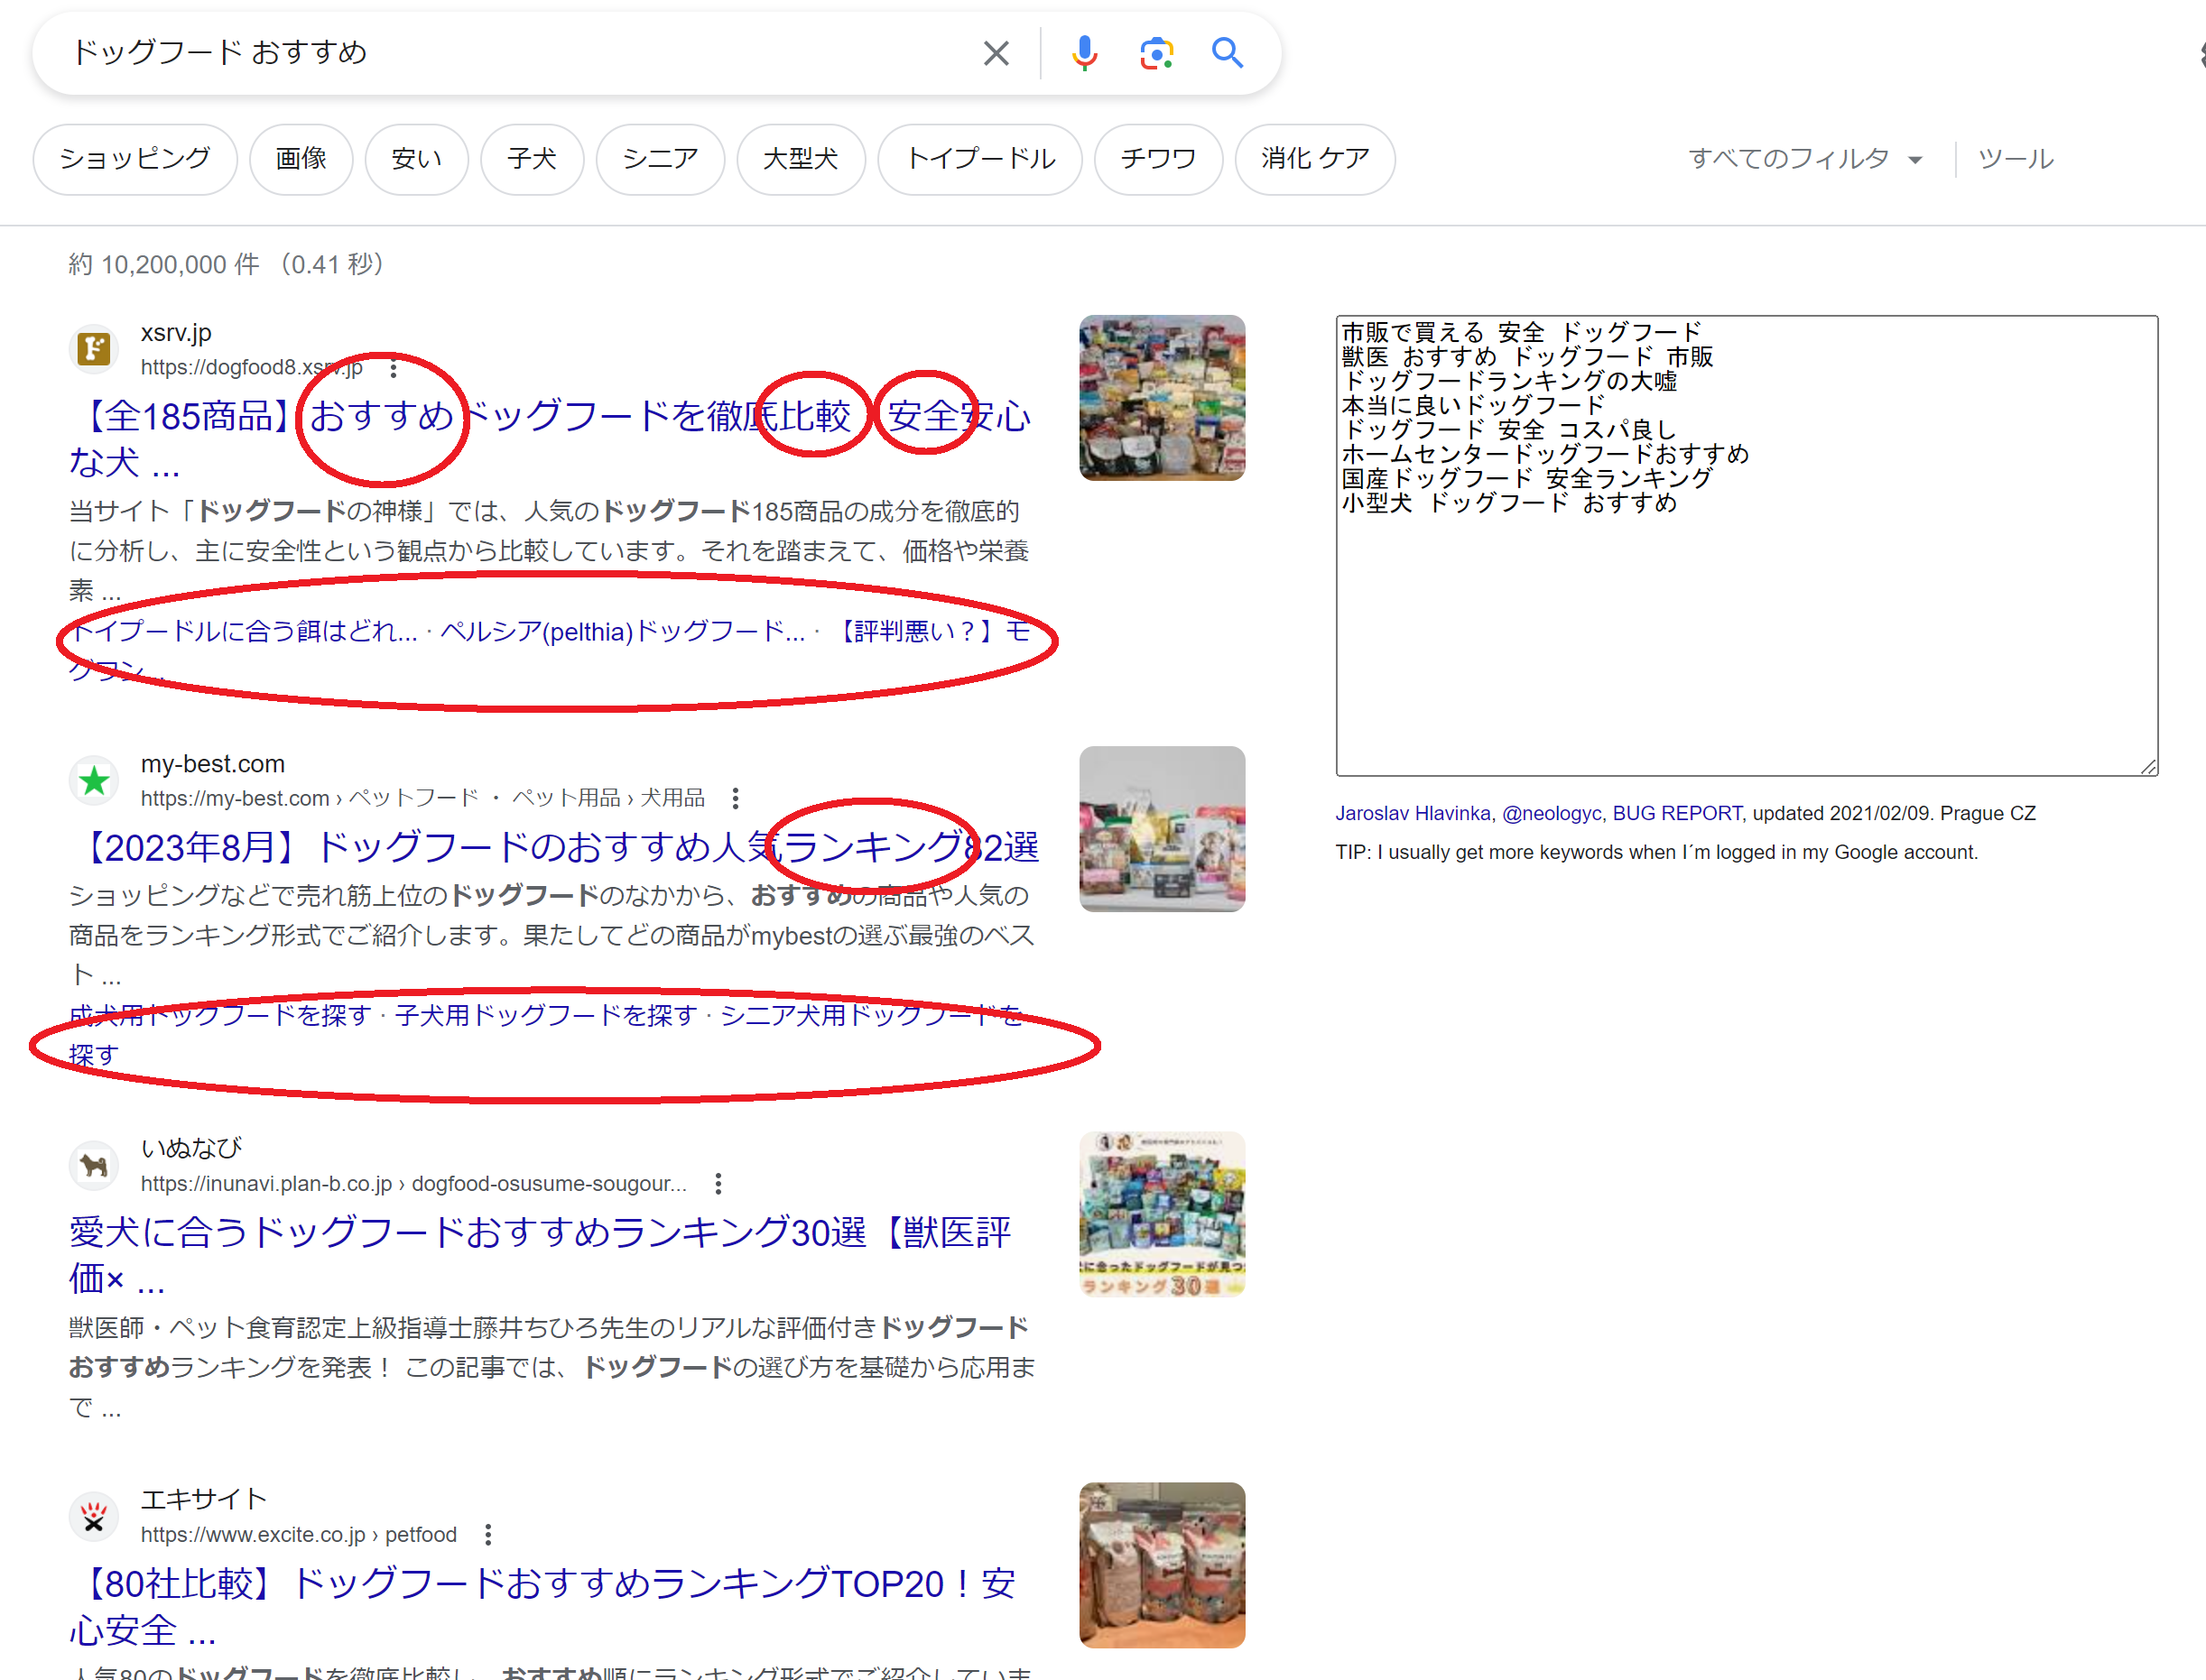Select the ショッピング filter chip

pos(135,159)
